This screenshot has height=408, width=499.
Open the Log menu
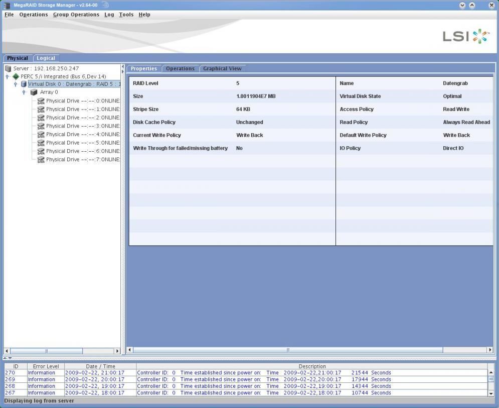click(109, 15)
